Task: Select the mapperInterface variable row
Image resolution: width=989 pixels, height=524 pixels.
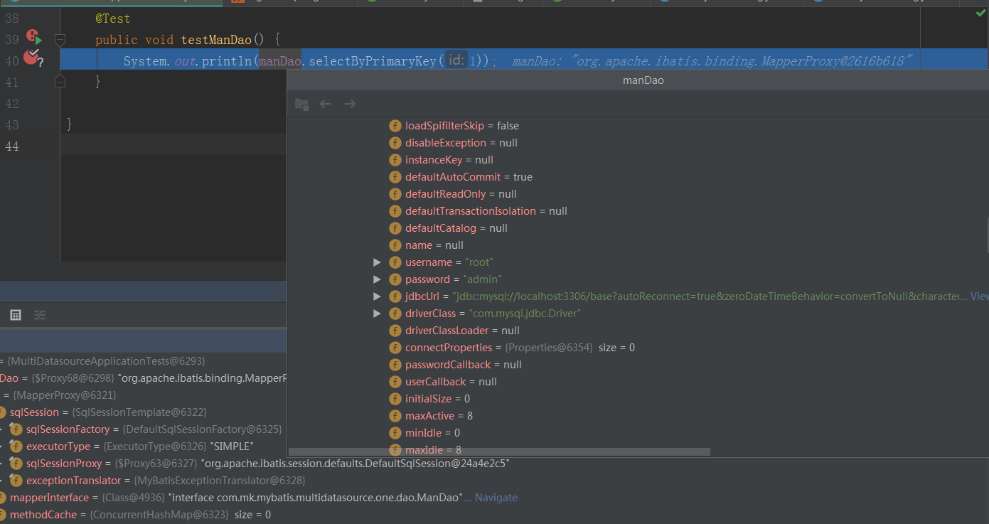Action: point(260,498)
